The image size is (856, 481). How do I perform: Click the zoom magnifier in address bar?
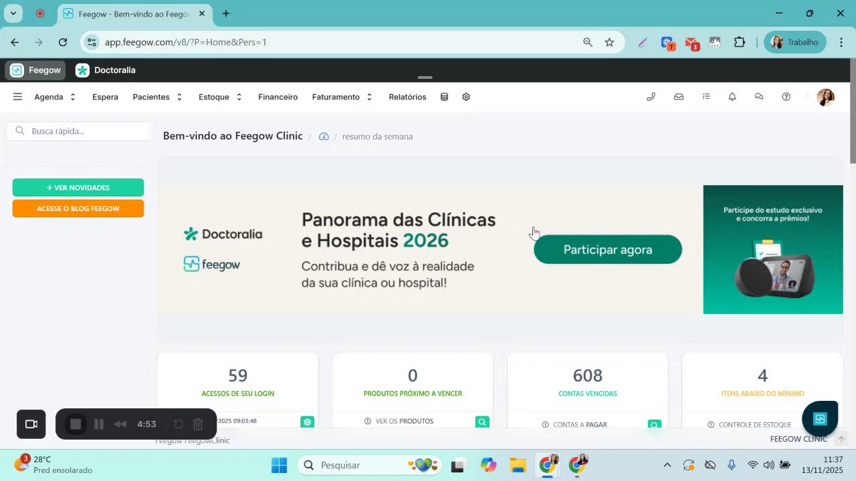click(588, 42)
